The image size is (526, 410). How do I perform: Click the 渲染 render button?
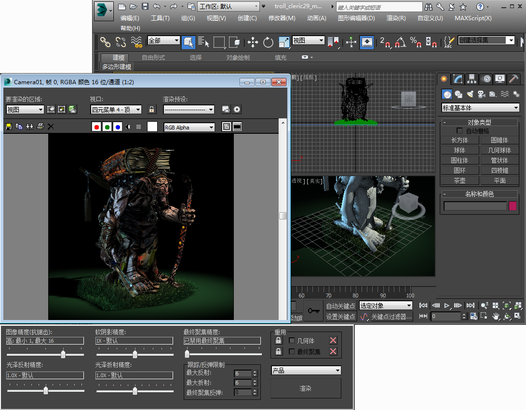(306, 388)
